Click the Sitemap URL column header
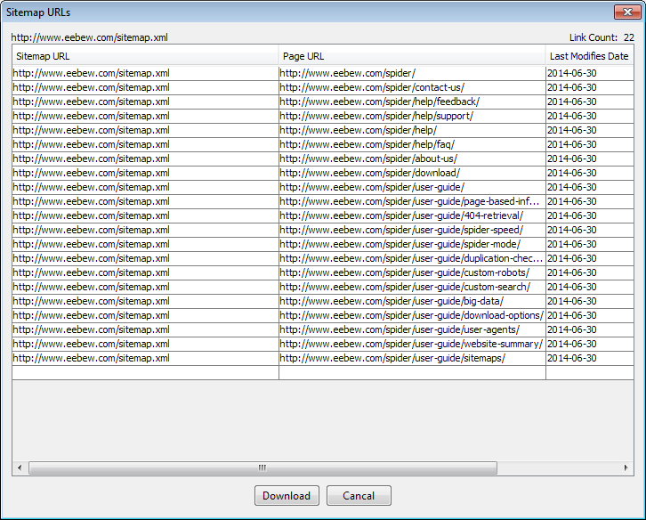Viewport: 646px width, 520px height. (145, 56)
